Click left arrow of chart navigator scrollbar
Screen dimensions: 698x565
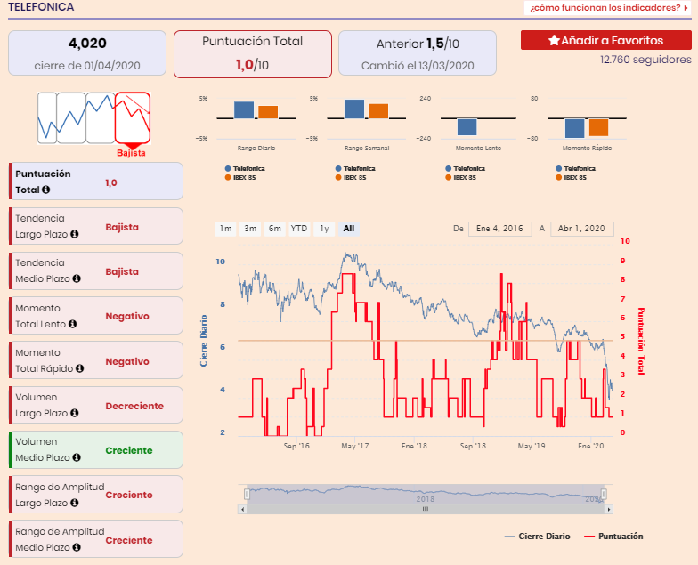[242, 509]
